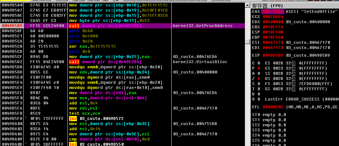The width and height of the screenshot is (339, 146).
Task: Click the D direction flag value
Action: (x=259, y=94)
